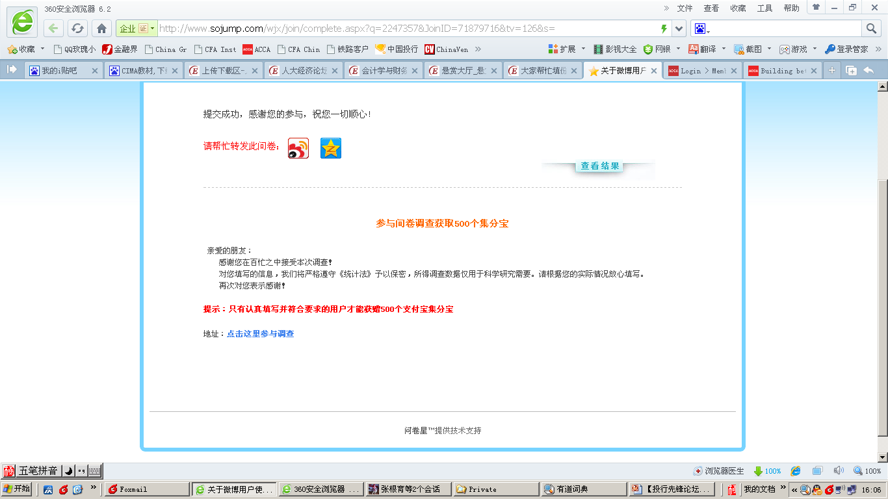Click the download speed 100% indicator

tap(767, 471)
